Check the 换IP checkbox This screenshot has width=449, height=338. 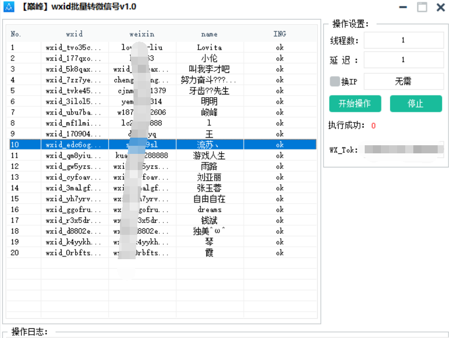[335, 82]
